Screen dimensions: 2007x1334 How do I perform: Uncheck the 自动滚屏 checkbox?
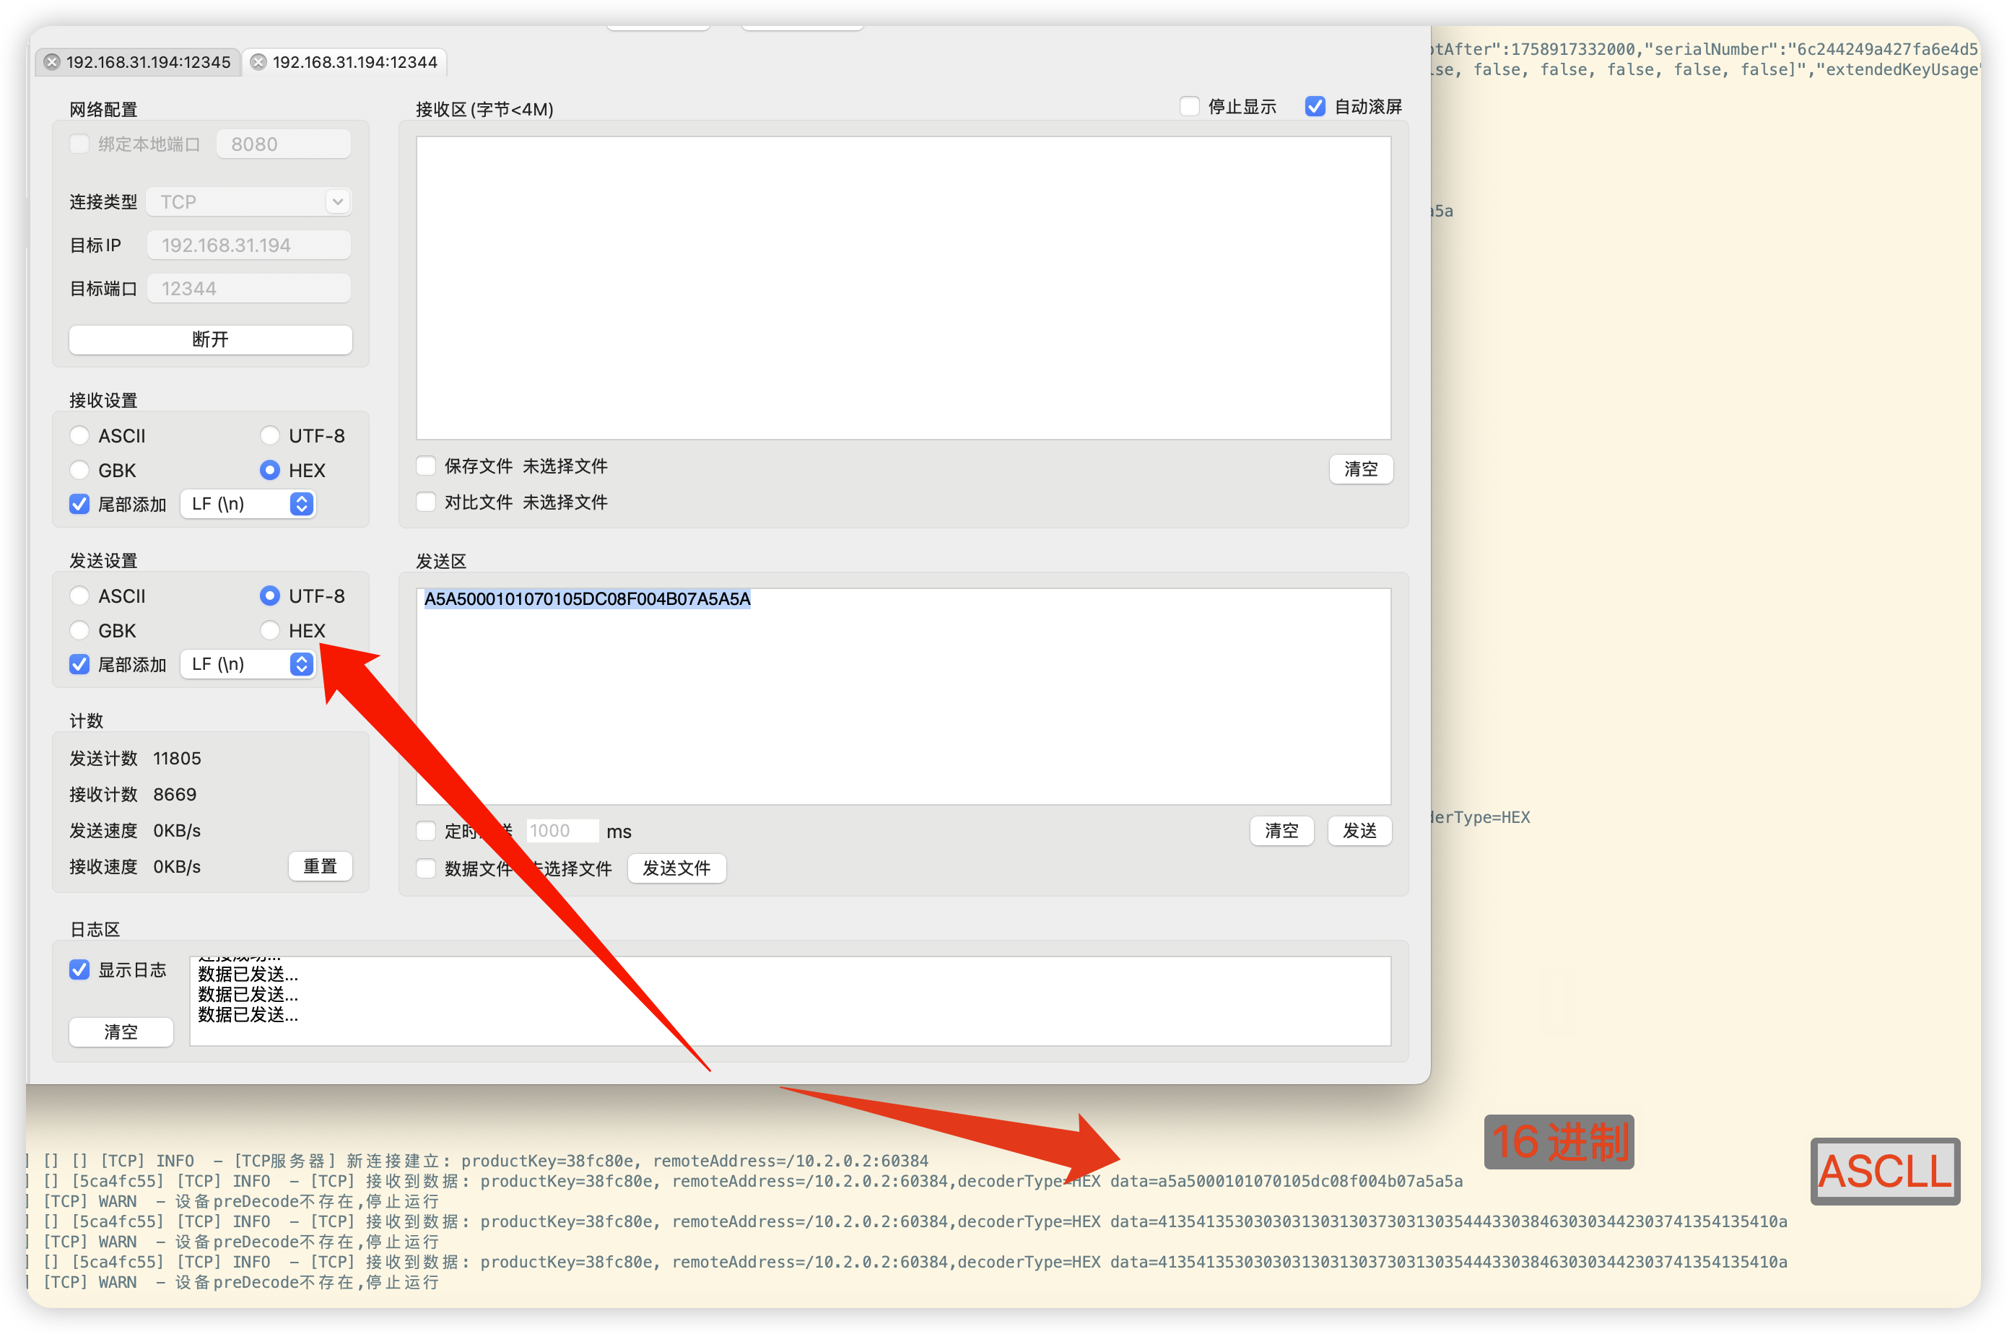coord(1315,106)
